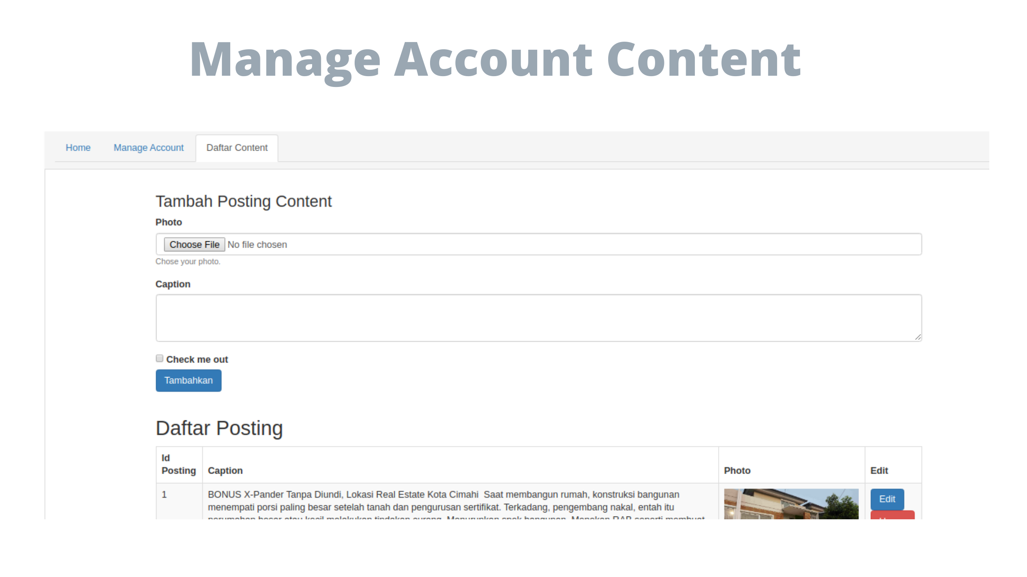Click the Photo column header in table
The height and width of the screenshot is (577, 1027).
737,470
